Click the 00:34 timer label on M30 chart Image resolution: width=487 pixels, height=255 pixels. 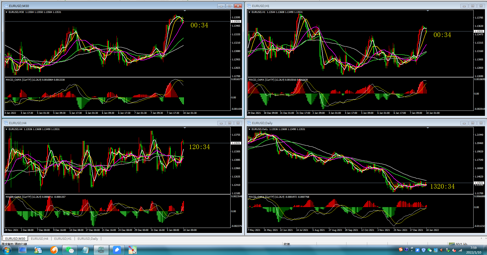199,25
